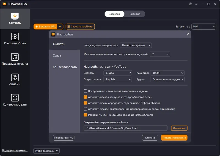The height and width of the screenshot is (156, 220).
Task: Close the Настройки dialog with X
Action: (188, 34)
